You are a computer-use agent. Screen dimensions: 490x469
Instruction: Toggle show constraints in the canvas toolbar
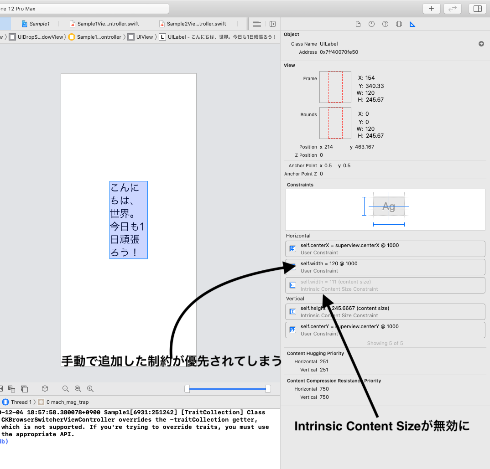point(1,389)
